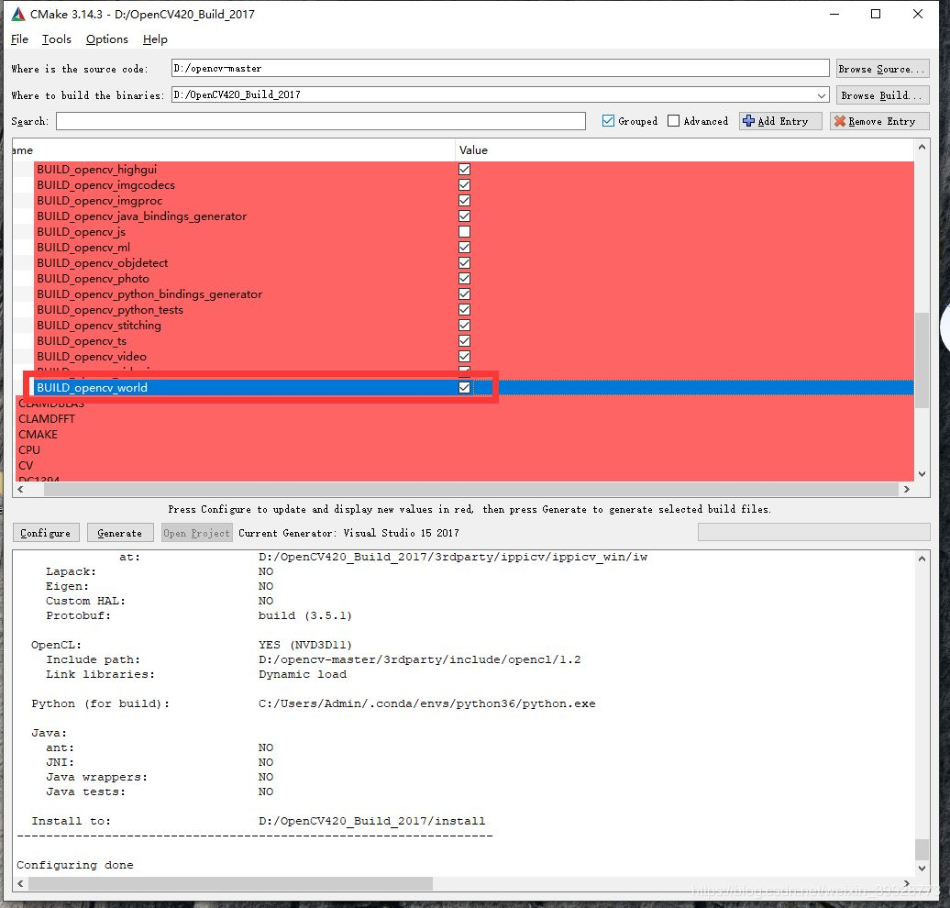Click the Value column header
Viewport: 950px width, 908px height.
coord(473,150)
